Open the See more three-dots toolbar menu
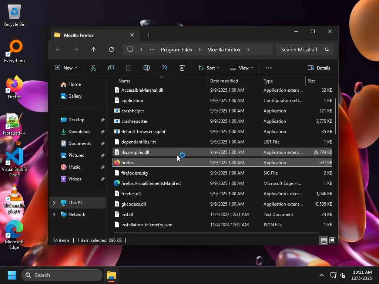 click(269, 68)
